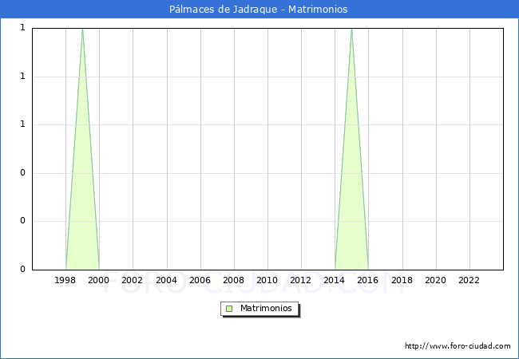Open the http://www.foro-ciudad.com link
Viewport: 519px width, 359px height.
(x=458, y=346)
